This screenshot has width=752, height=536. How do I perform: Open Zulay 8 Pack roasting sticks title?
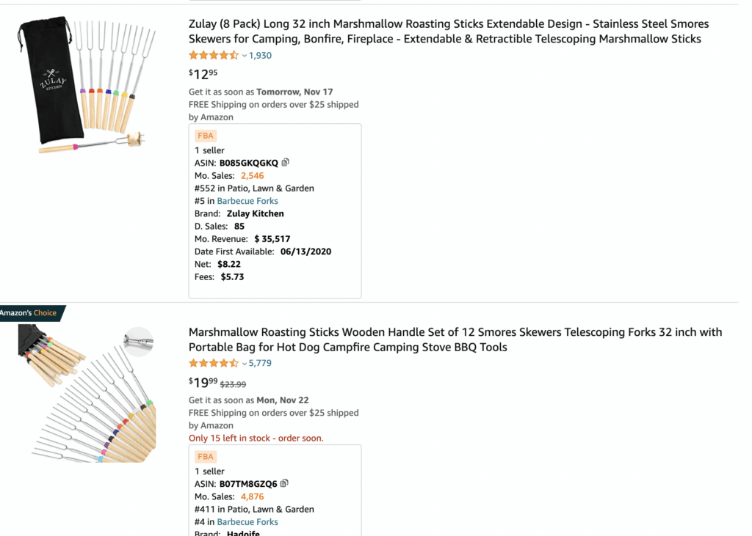[x=449, y=31]
